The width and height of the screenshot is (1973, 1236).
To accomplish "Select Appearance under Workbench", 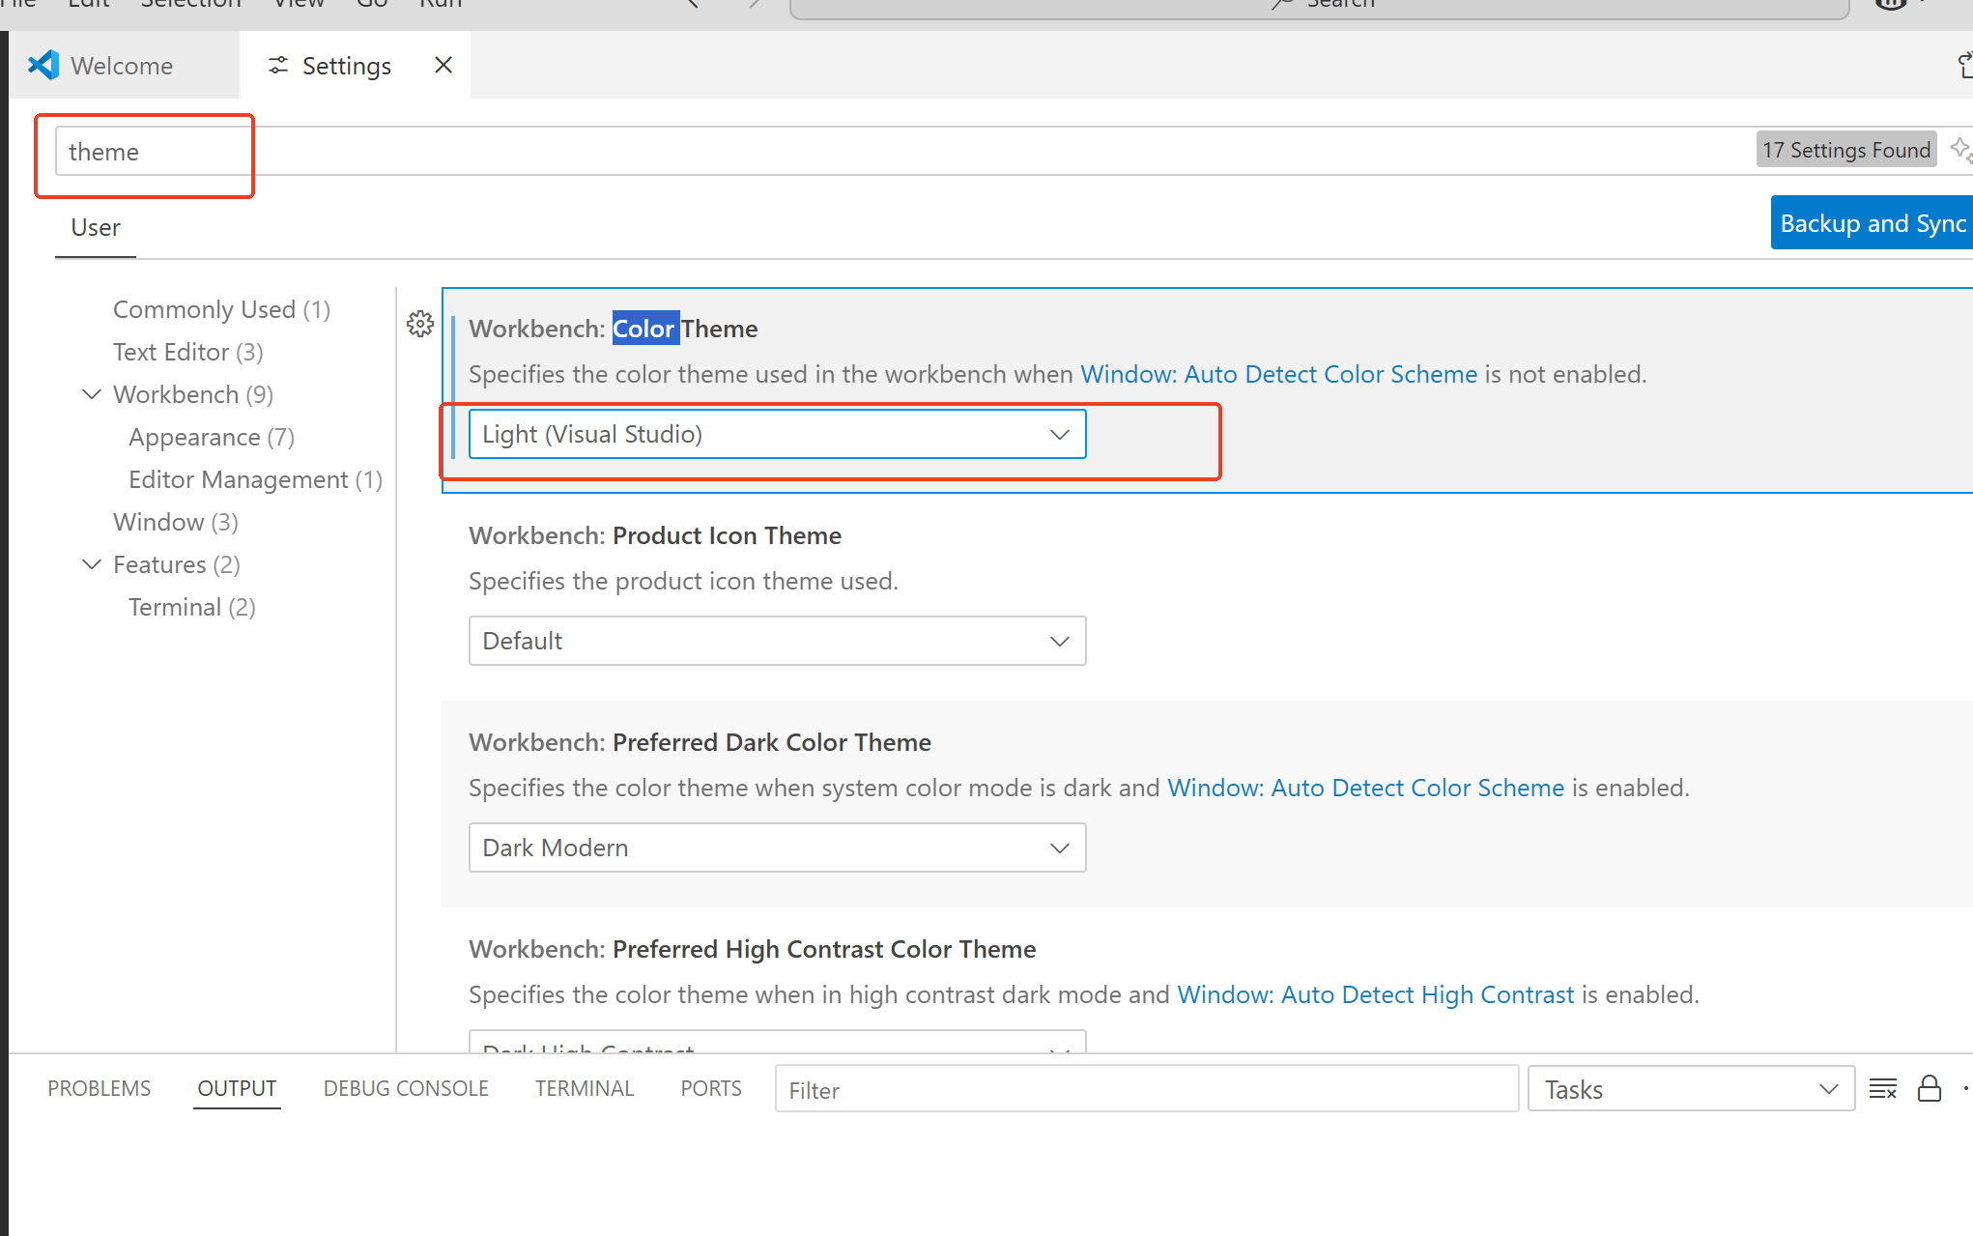I will tap(212, 437).
